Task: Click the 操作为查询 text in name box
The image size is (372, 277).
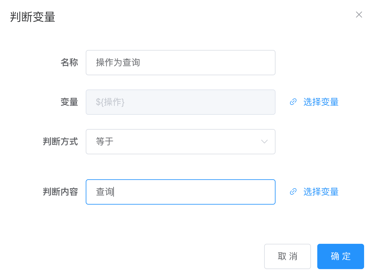Action: pyautogui.click(x=118, y=63)
